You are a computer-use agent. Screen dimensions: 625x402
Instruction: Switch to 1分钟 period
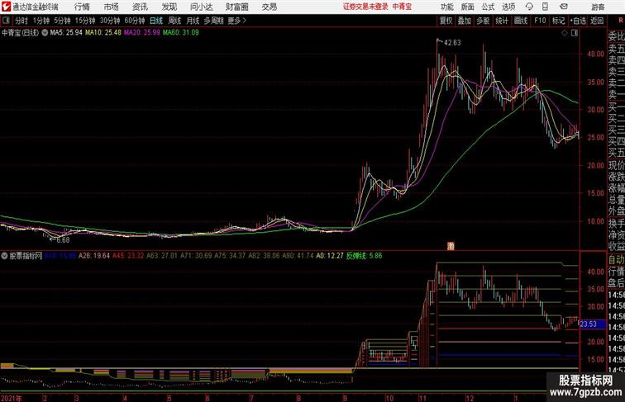pos(41,21)
